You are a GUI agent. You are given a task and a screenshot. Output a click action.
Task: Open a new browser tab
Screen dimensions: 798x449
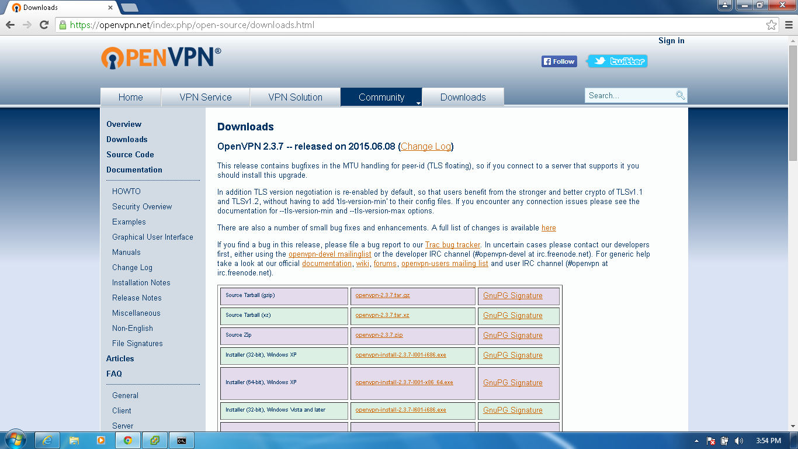[x=129, y=8]
